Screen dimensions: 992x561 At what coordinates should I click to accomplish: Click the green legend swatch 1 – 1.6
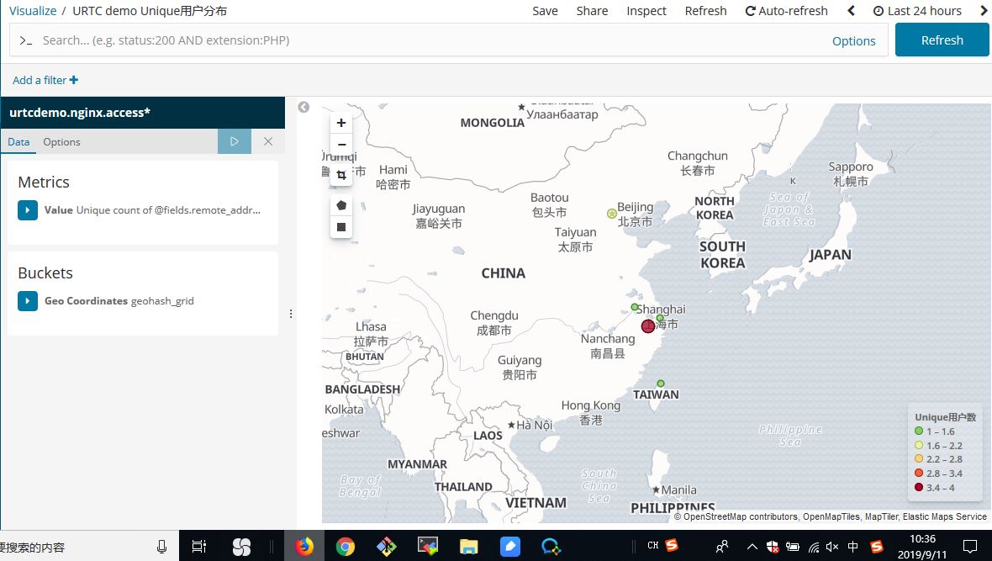(919, 431)
